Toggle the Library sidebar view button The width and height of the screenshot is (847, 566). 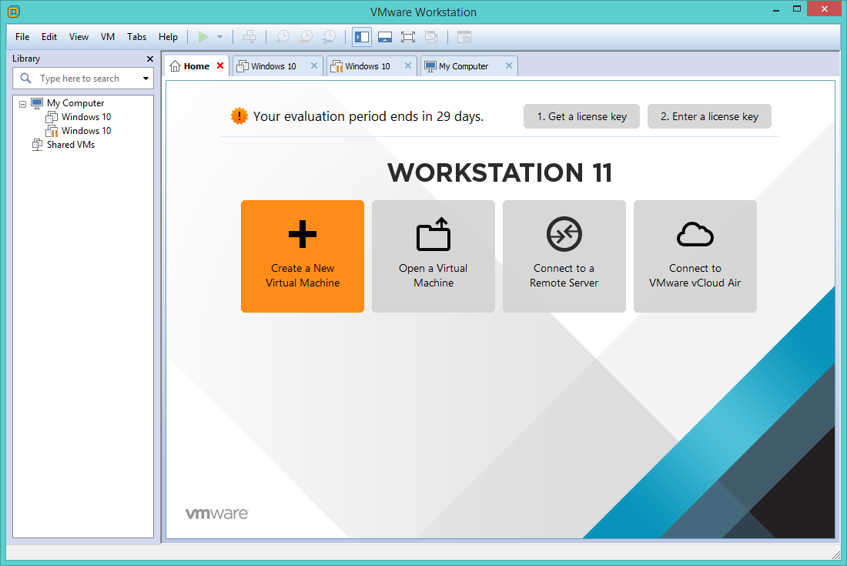click(362, 37)
